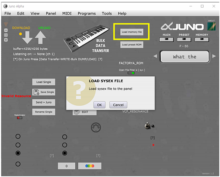Click the buffer=4256/4256 bytes text

(30, 49)
